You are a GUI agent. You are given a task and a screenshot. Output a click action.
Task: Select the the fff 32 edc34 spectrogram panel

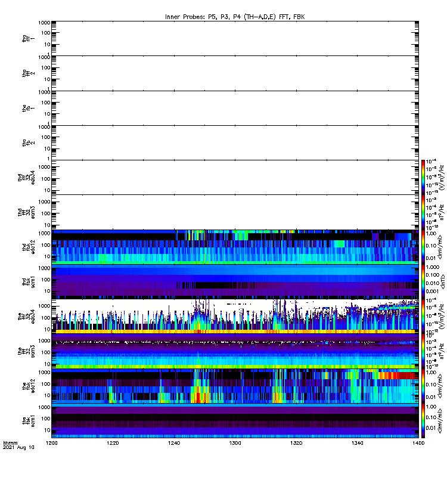pos(235,317)
